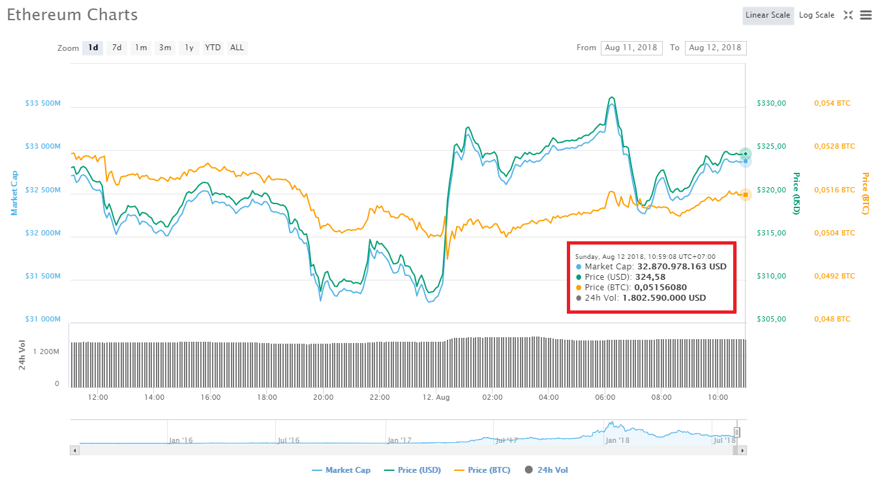Enable Linear Scale mode
Viewport: 878px width, 480px height.
[x=768, y=14]
